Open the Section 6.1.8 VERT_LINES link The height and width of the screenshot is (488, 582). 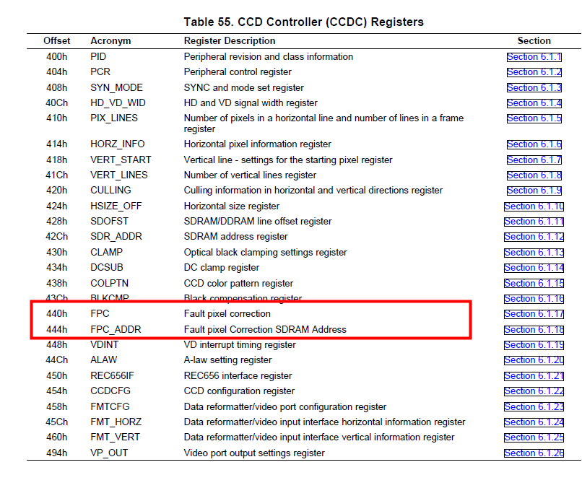[x=534, y=175]
